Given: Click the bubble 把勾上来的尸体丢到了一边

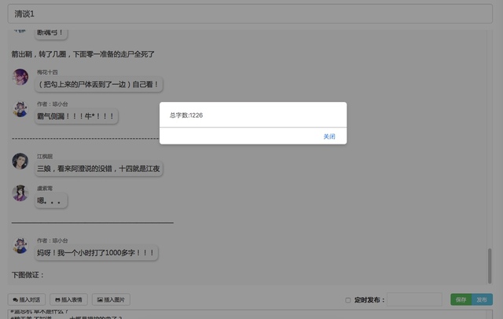Looking at the screenshot, I should pos(98,84).
